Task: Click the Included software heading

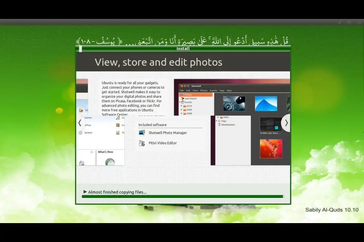Action: coord(152,125)
